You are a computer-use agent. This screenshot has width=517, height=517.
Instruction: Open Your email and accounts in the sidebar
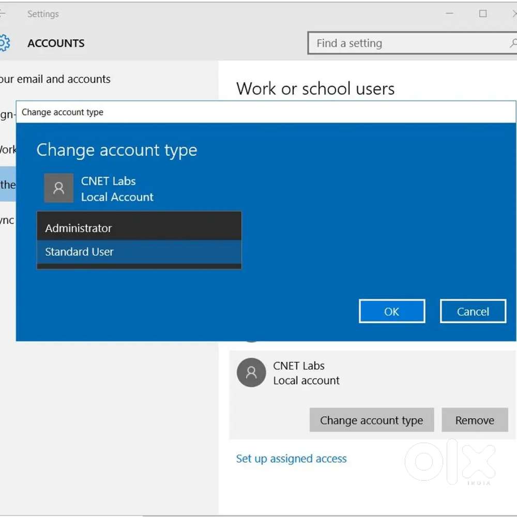(x=55, y=79)
